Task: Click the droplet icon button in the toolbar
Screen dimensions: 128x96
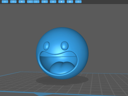Action: click(x=61, y=2)
